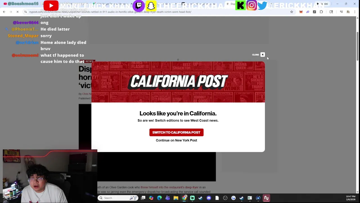The height and width of the screenshot is (203, 360).
Task: Click the Instagram logo in the overlay
Action: 252,5
